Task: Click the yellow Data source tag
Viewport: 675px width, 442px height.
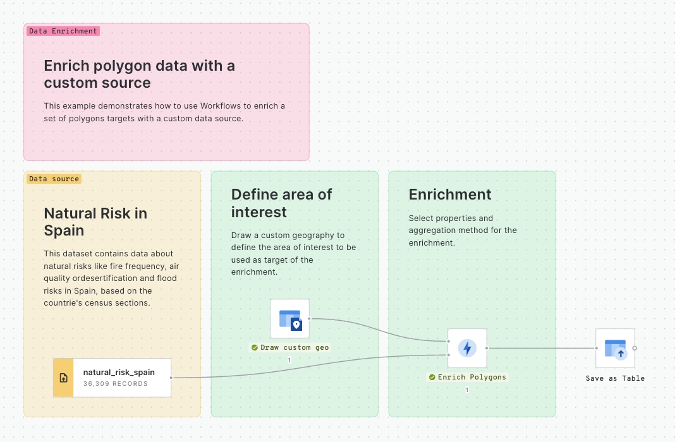Action: 54,179
